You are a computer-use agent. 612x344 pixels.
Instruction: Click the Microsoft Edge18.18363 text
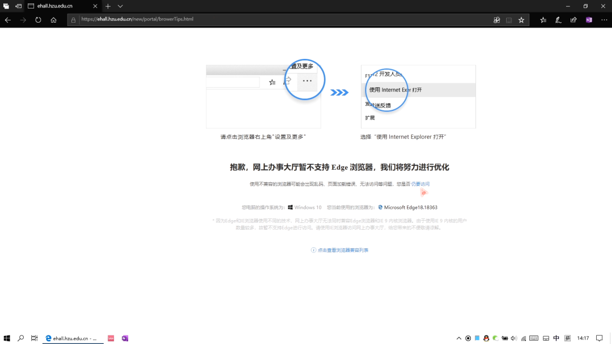click(x=411, y=208)
